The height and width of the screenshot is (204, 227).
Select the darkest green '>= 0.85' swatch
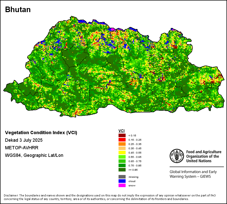click(122, 170)
